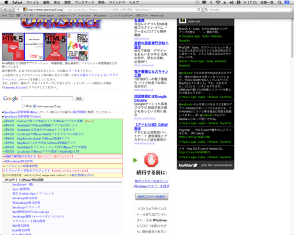
Task: Open Spotlight search in the menu bar
Action: pyautogui.click(x=280, y=2)
